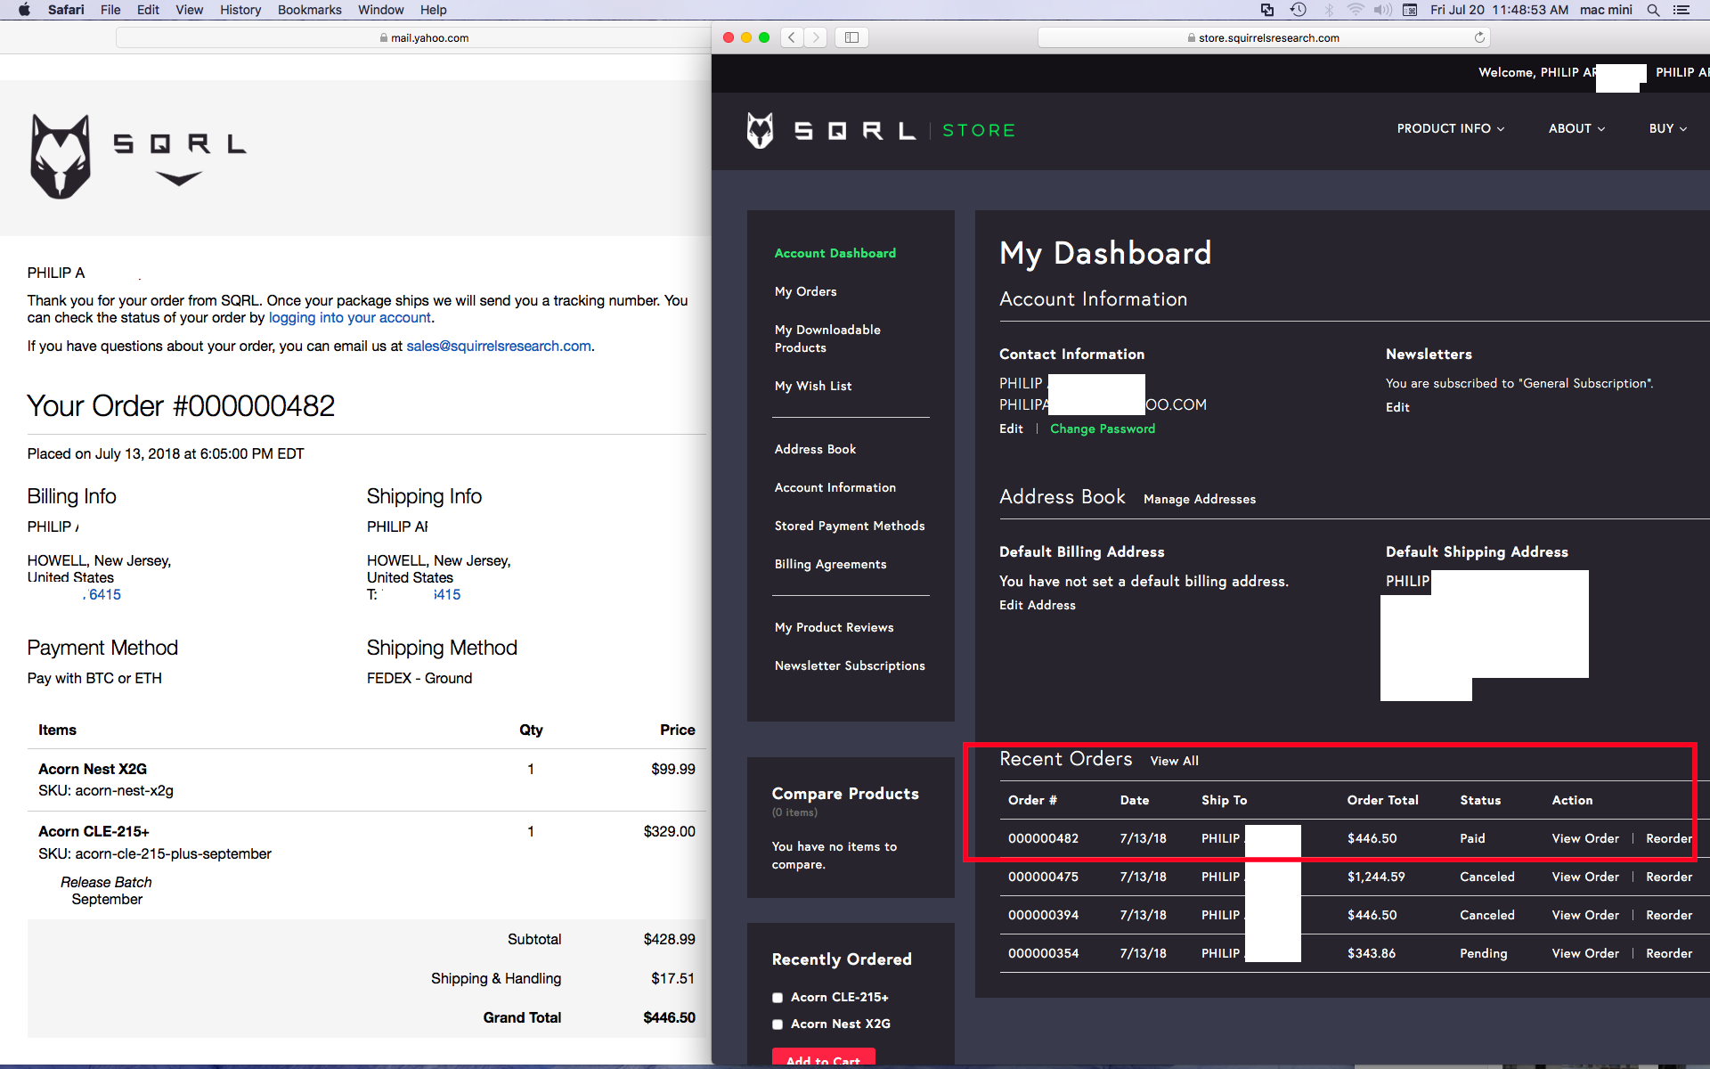Click the Time Machine menu bar icon
1710x1069 pixels.
(1299, 10)
